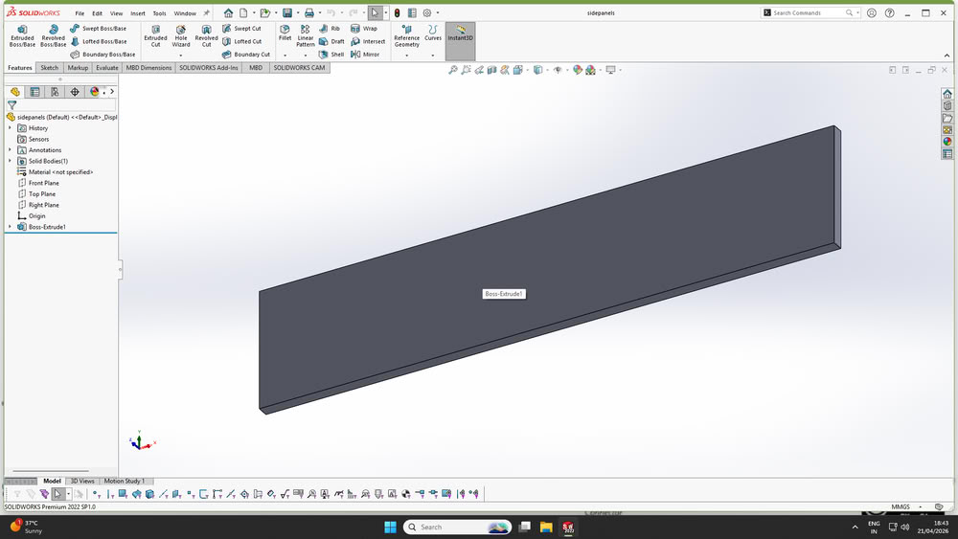Open View Orientation dropdown arrow

528,70
